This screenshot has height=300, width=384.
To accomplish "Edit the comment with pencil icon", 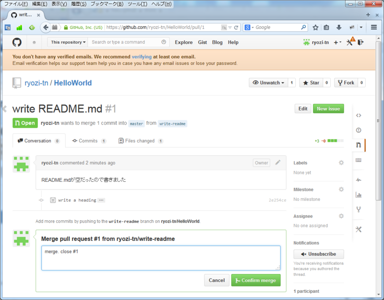I will [x=278, y=162].
